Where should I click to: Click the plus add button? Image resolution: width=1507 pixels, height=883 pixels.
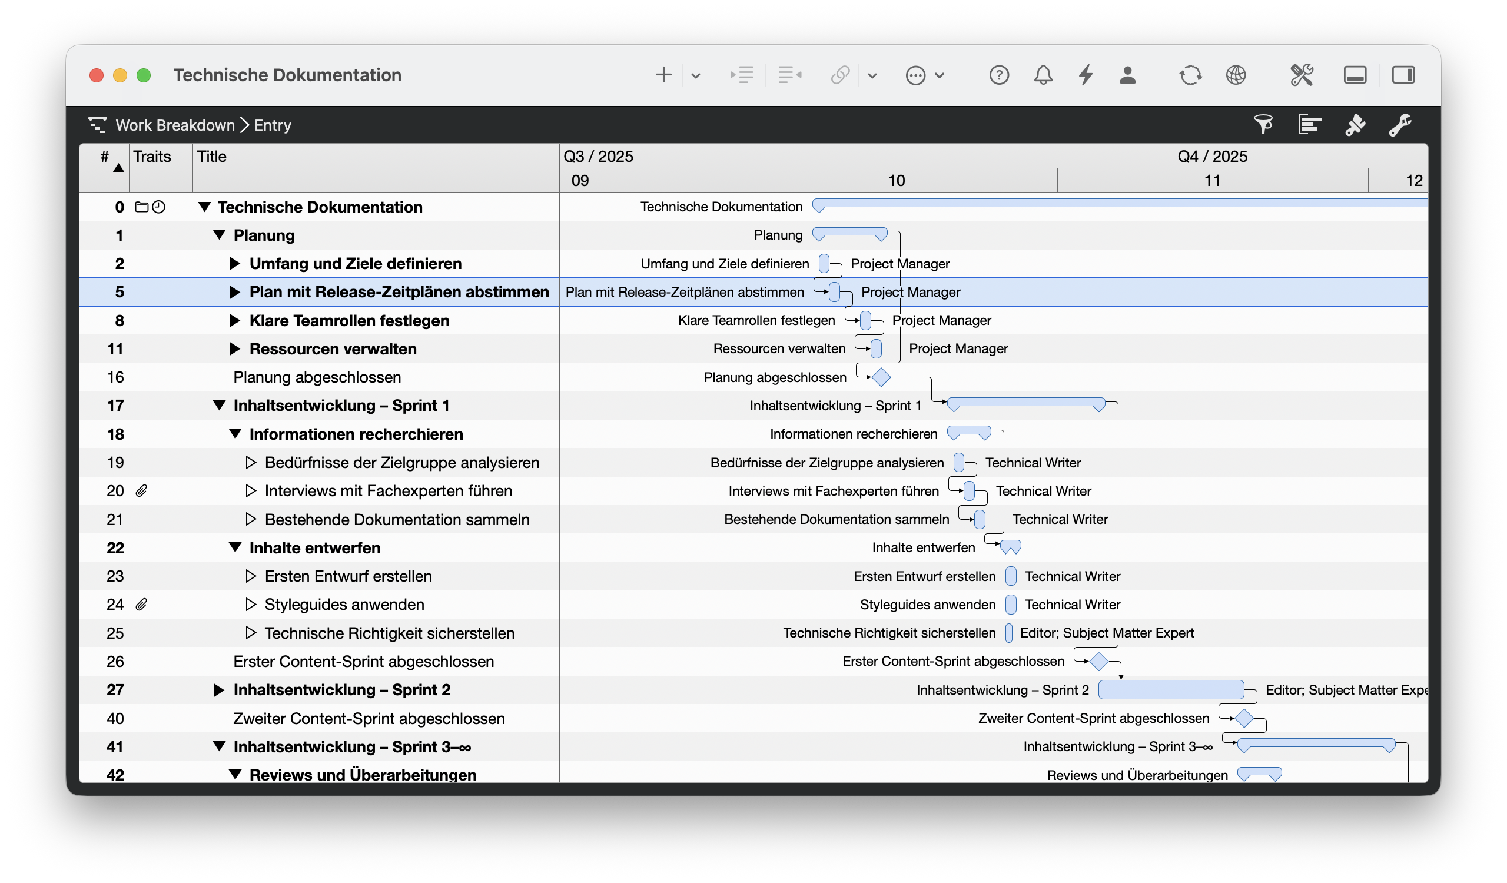663,75
